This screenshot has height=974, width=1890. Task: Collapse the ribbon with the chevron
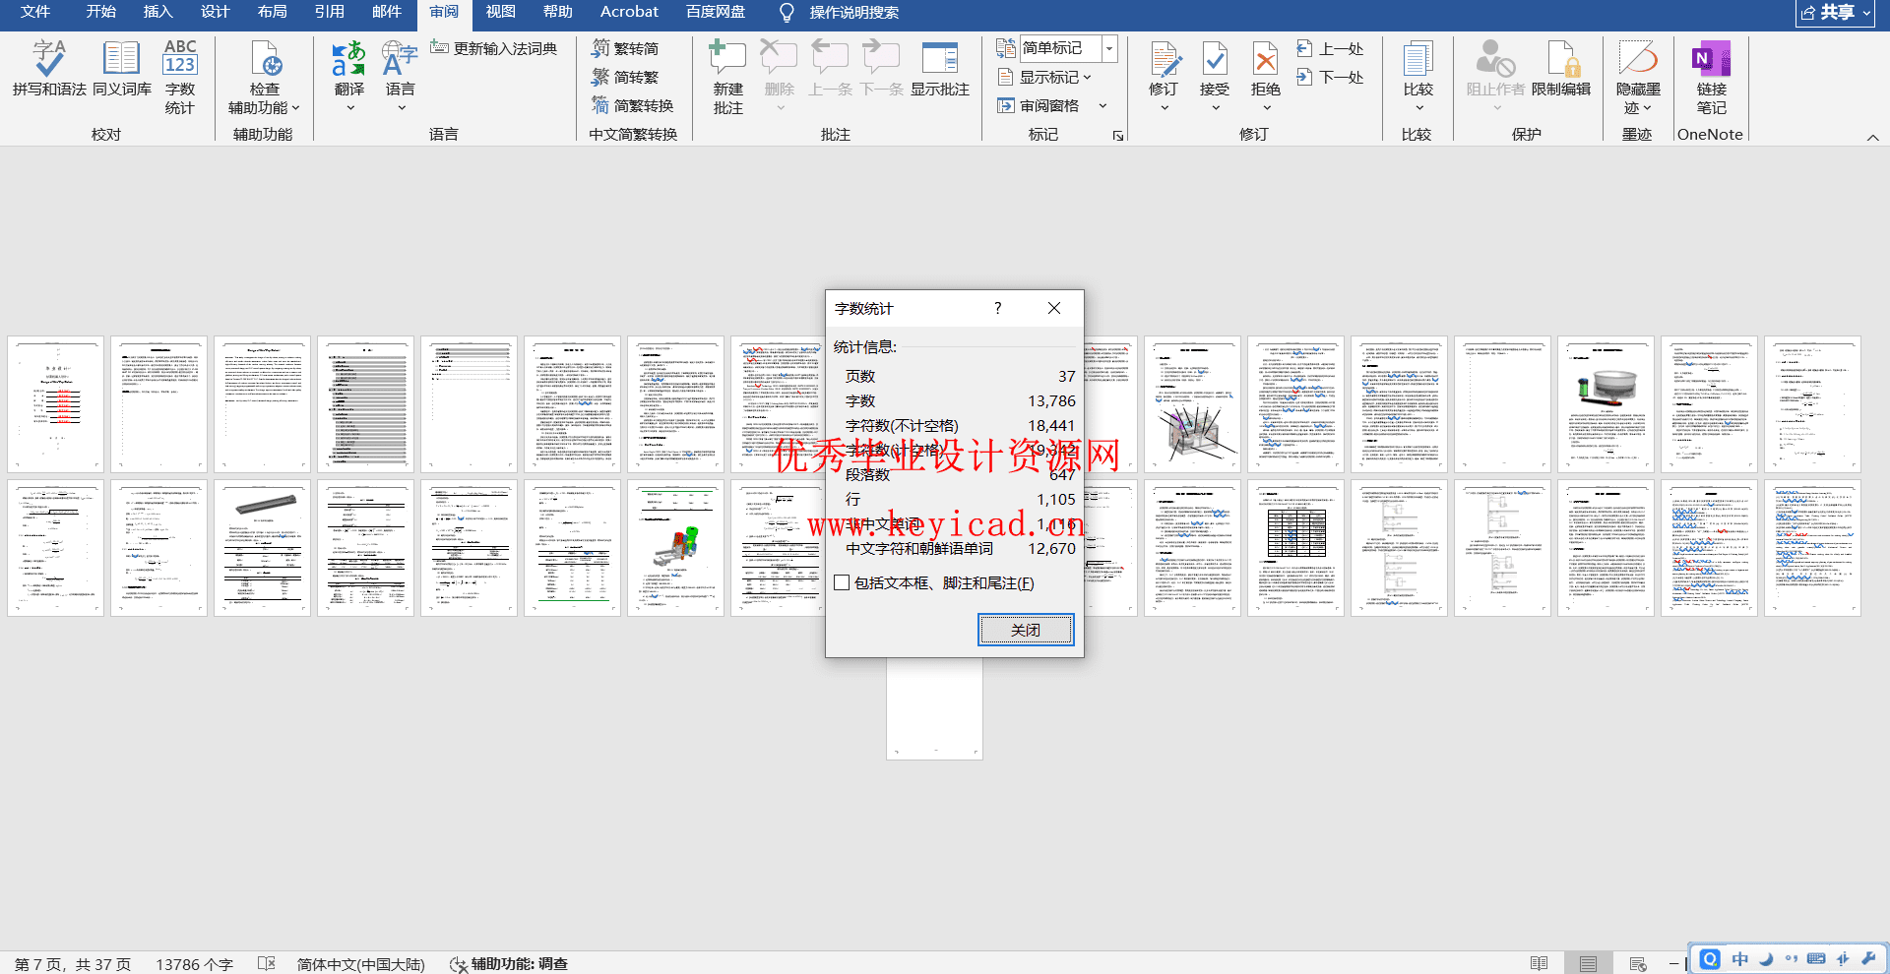click(x=1872, y=138)
